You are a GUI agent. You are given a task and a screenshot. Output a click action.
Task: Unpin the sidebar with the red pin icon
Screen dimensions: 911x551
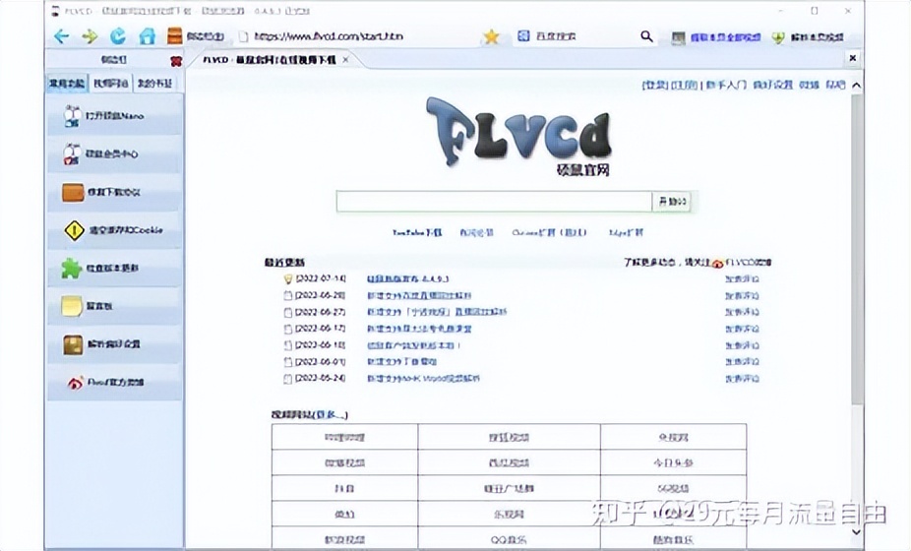(x=176, y=60)
